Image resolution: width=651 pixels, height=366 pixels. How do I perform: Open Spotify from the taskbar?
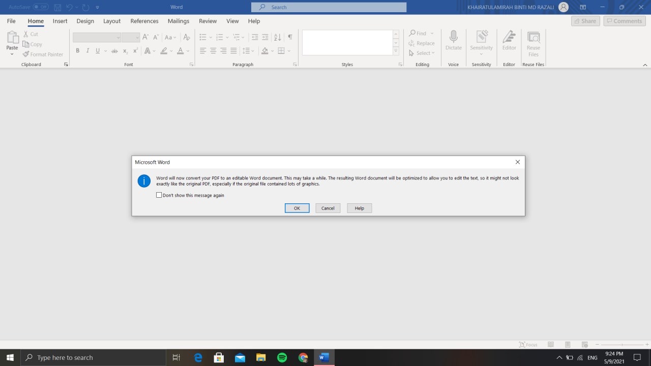[x=282, y=357]
